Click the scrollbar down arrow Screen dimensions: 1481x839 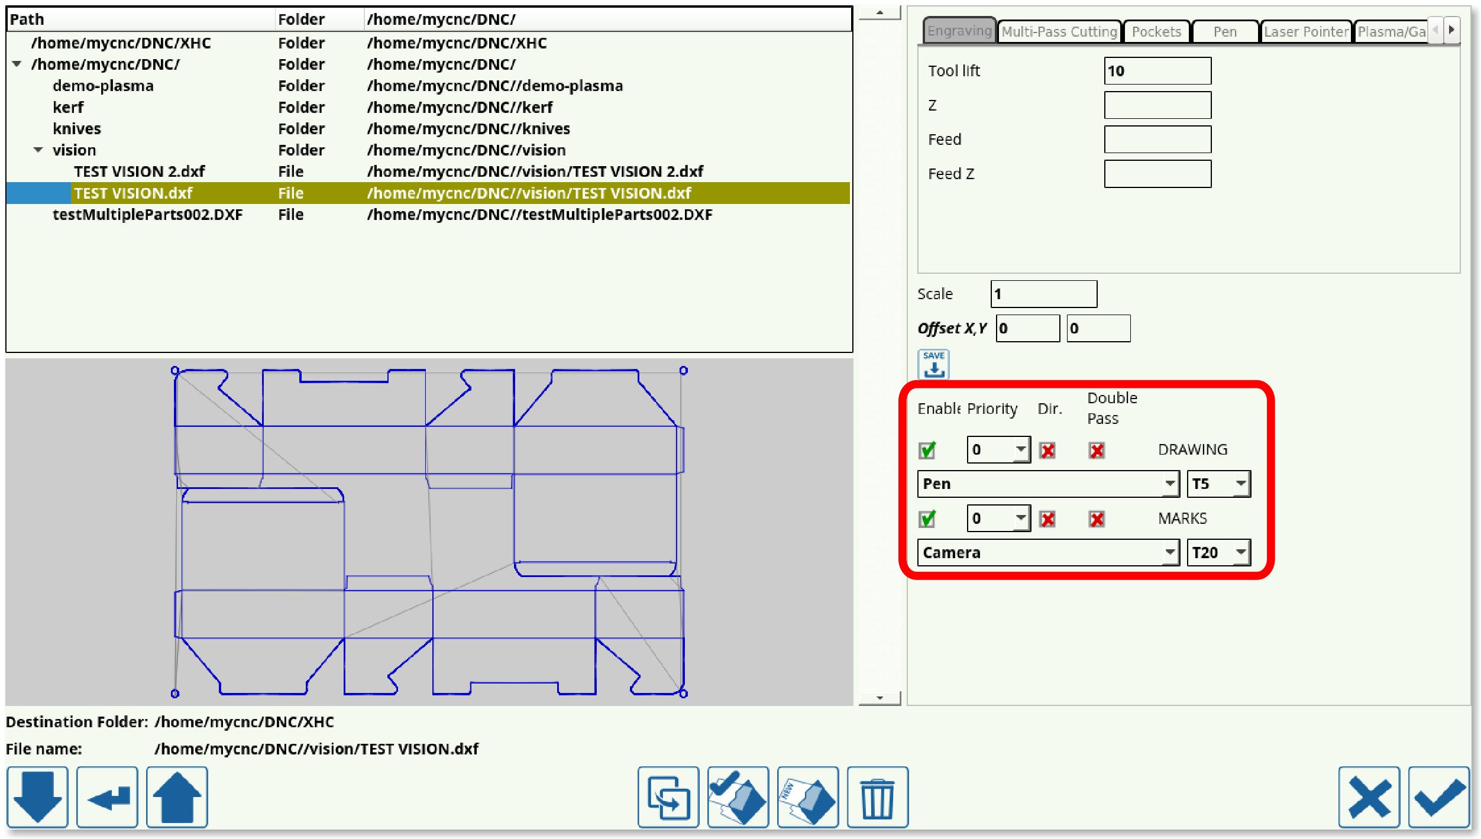pos(879,698)
